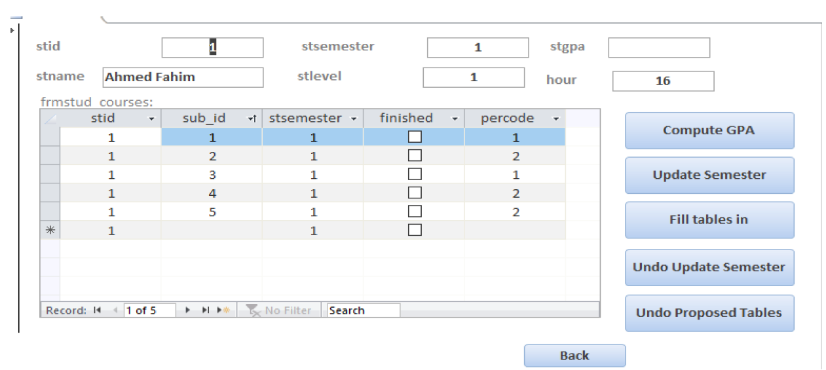The image size is (826, 370).
Task: Click the Back button
Action: pos(574,356)
